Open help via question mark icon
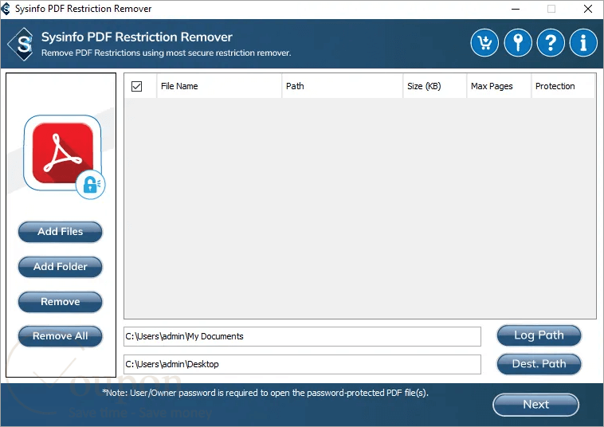This screenshot has height=427, width=604. pyautogui.click(x=551, y=43)
